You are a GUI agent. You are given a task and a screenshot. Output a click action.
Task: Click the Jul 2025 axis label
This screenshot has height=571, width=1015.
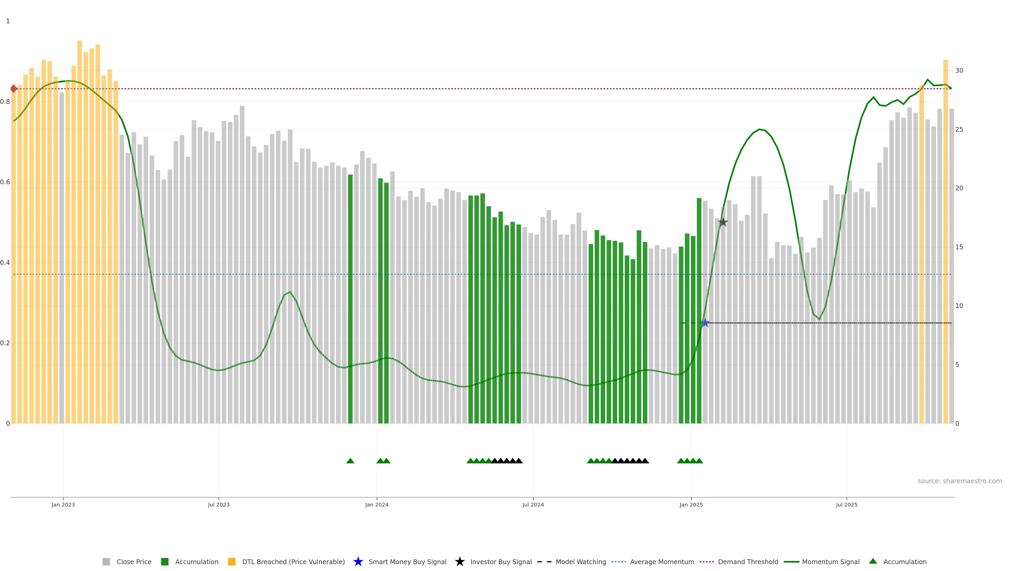[x=846, y=504]
